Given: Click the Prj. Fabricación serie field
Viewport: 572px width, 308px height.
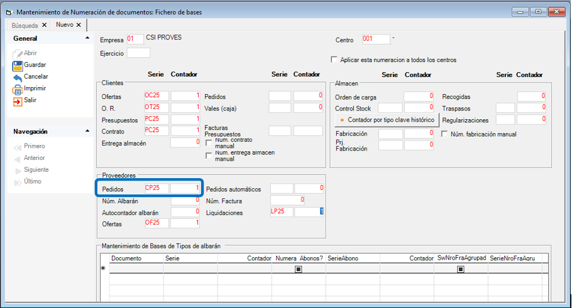Looking at the screenshot, I should (x=391, y=146).
